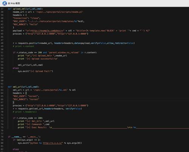Screen dimensions: 189x152
Task: Click 'if len(sys.argv) != 2:' line
Action: pyautogui.click(x=26, y=140)
